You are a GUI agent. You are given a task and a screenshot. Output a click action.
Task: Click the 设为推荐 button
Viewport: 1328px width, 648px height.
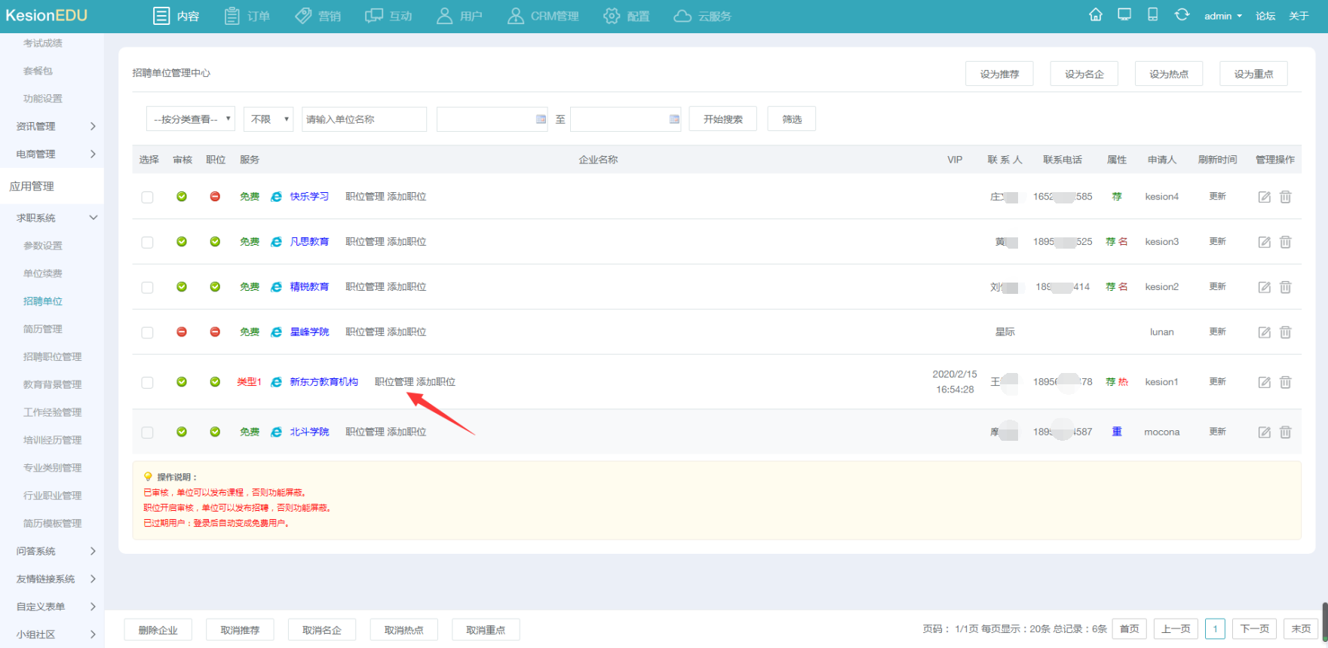coord(999,74)
